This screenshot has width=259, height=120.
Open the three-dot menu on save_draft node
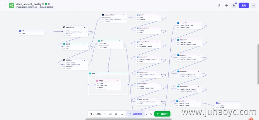pos(199,101)
